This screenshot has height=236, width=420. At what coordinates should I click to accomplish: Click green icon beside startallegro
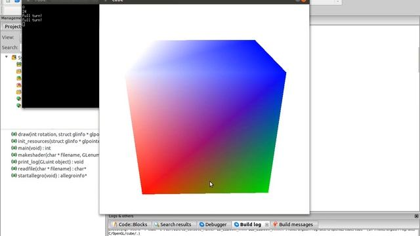14,176
